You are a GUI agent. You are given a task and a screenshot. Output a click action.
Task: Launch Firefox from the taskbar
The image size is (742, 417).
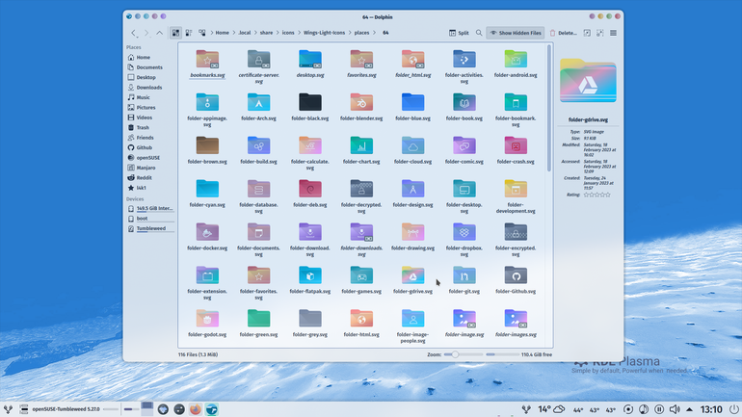(195, 409)
